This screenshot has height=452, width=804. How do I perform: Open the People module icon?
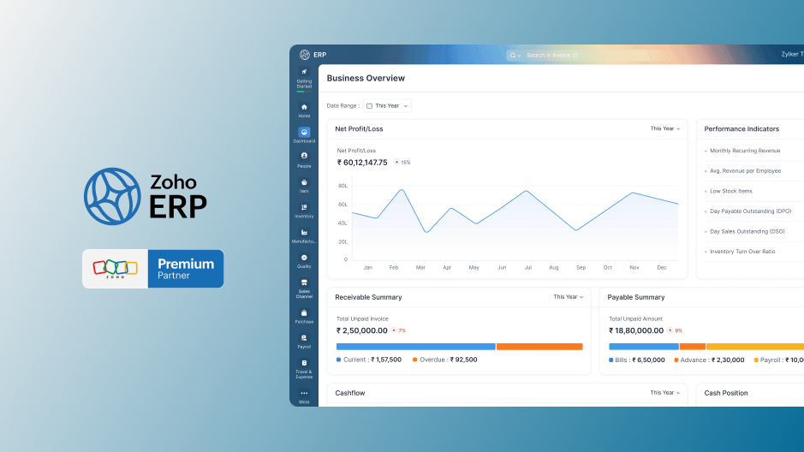tap(304, 156)
